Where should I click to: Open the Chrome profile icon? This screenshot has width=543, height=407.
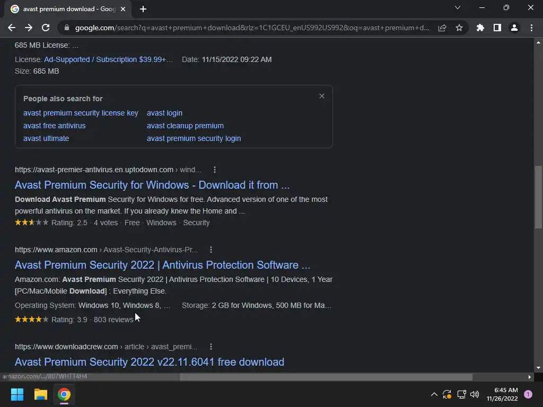click(x=514, y=28)
